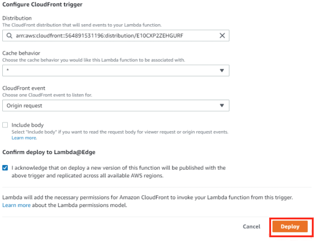
Task: Click the "Cache behavior" field label
Action: (x=21, y=53)
